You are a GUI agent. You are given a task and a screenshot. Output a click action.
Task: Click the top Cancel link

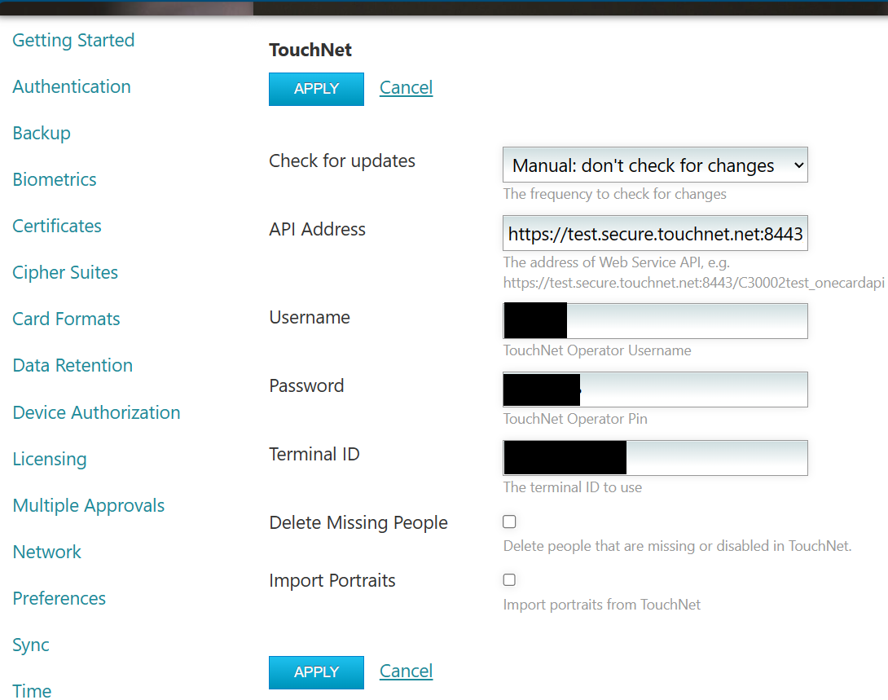pos(406,88)
